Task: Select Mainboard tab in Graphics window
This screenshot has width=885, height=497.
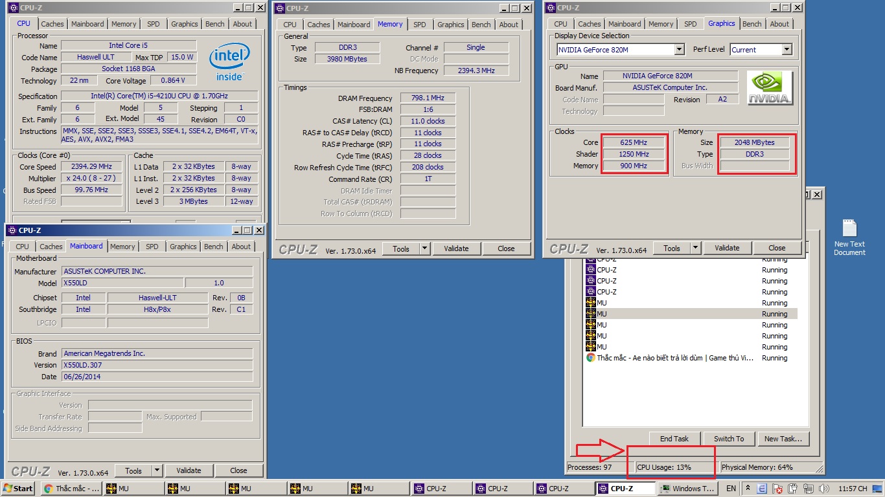Action: coord(625,24)
